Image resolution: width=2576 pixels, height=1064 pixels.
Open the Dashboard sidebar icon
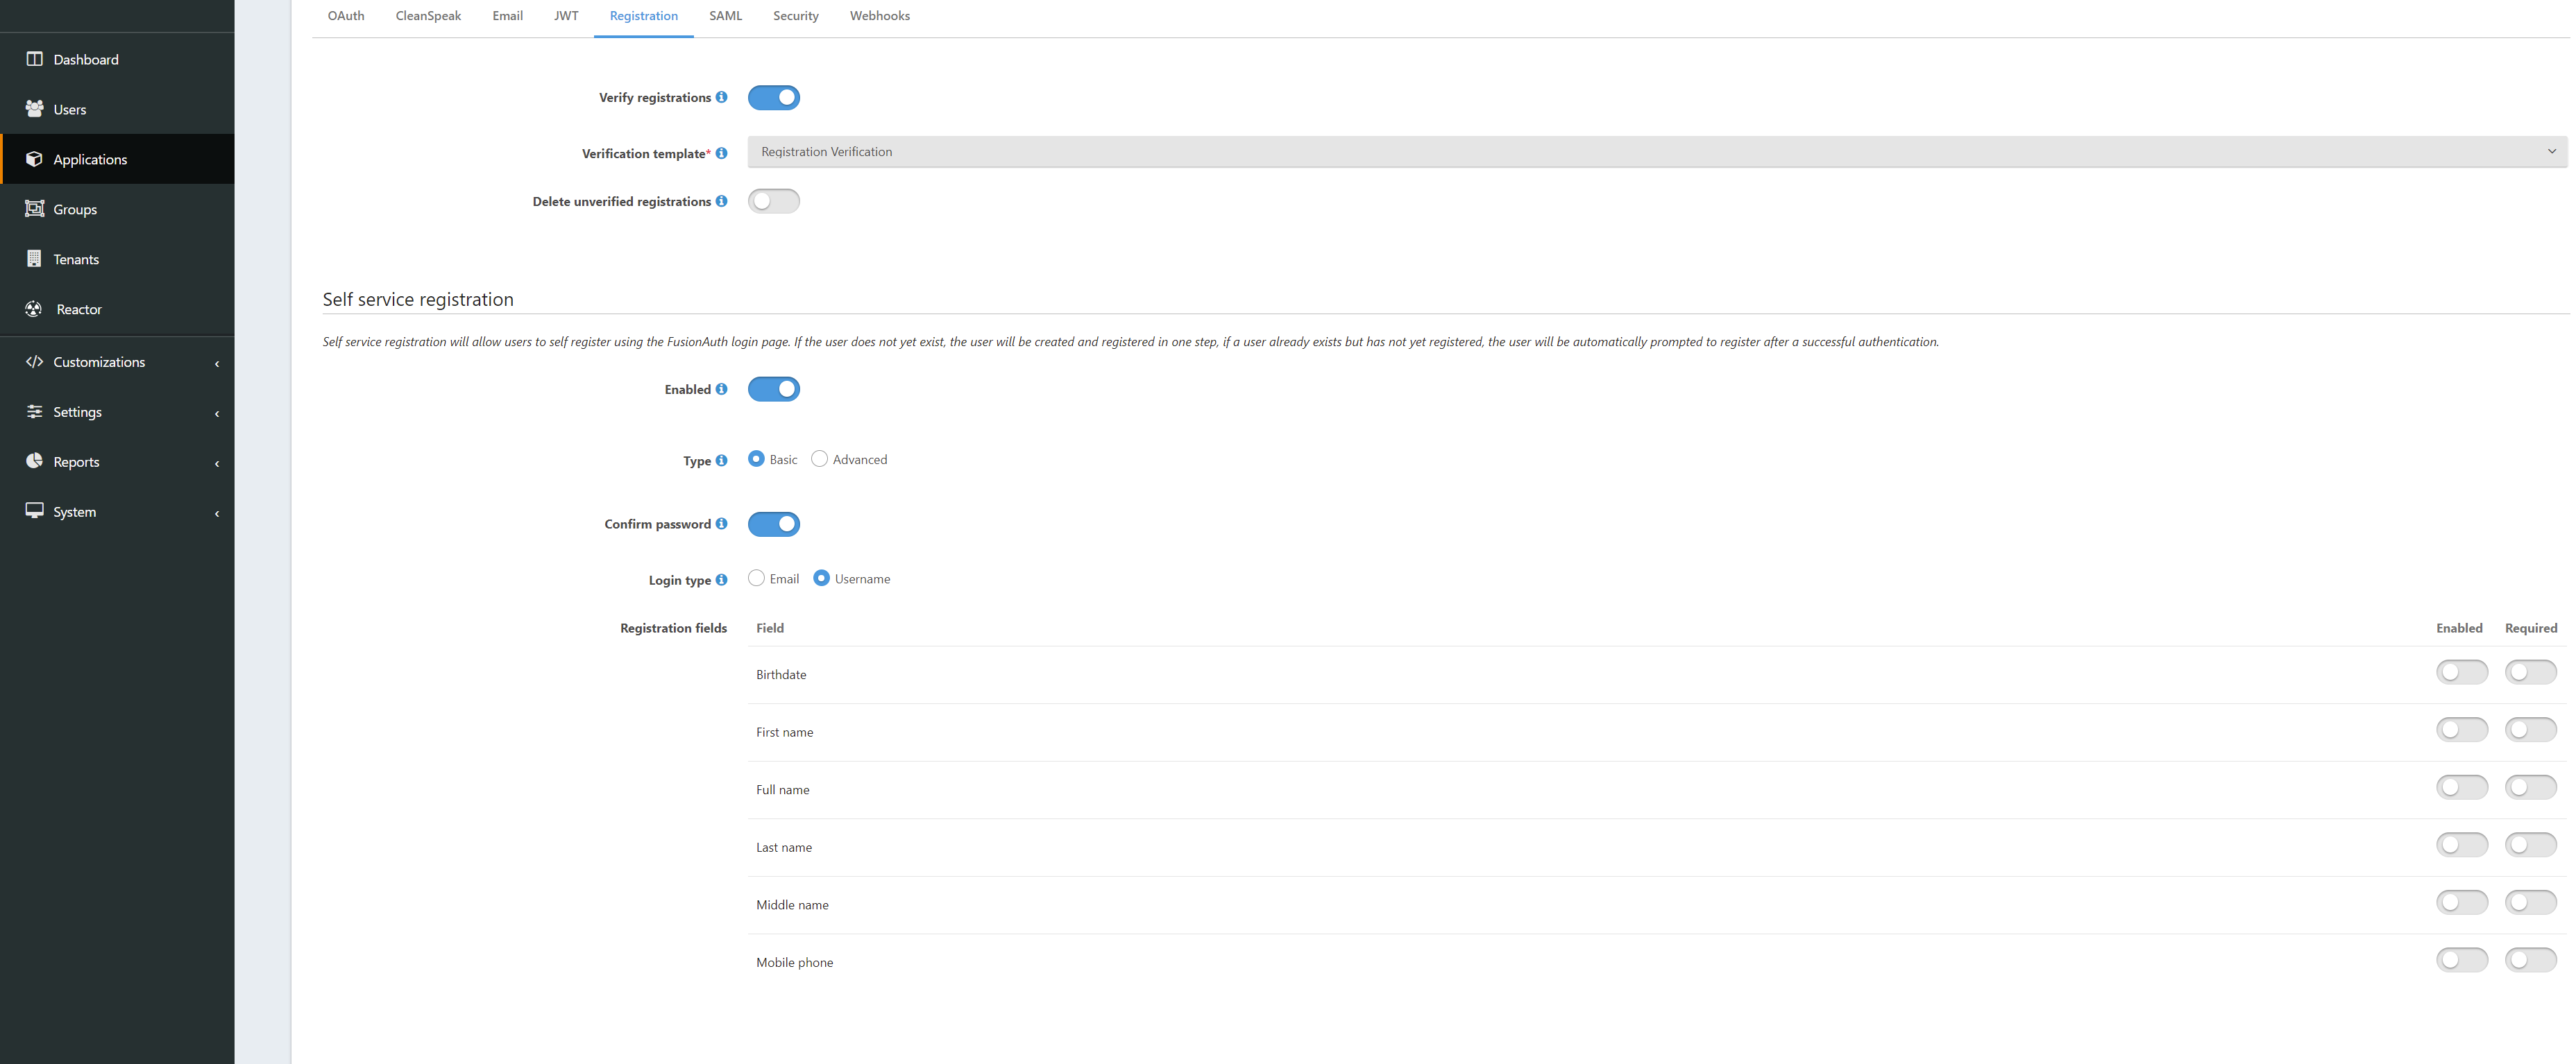[34, 59]
